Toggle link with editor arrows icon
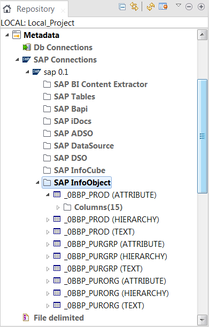The height and width of the screenshot is (327, 209). click(x=134, y=6)
